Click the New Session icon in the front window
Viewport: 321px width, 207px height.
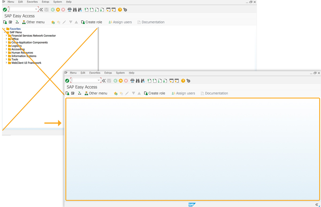[x=171, y=80]
